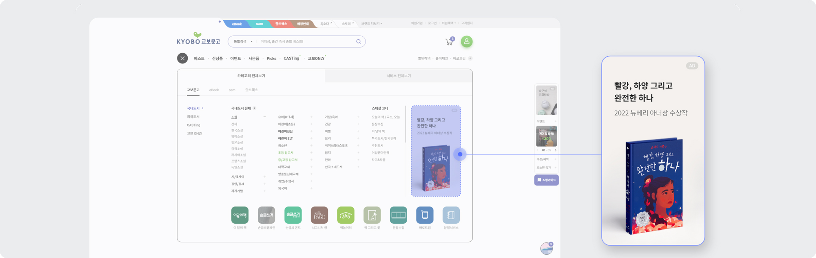Open the 시그니처 향 PAGE icon
The height and width of the screenshot is (258, 816).
point(319,215)
